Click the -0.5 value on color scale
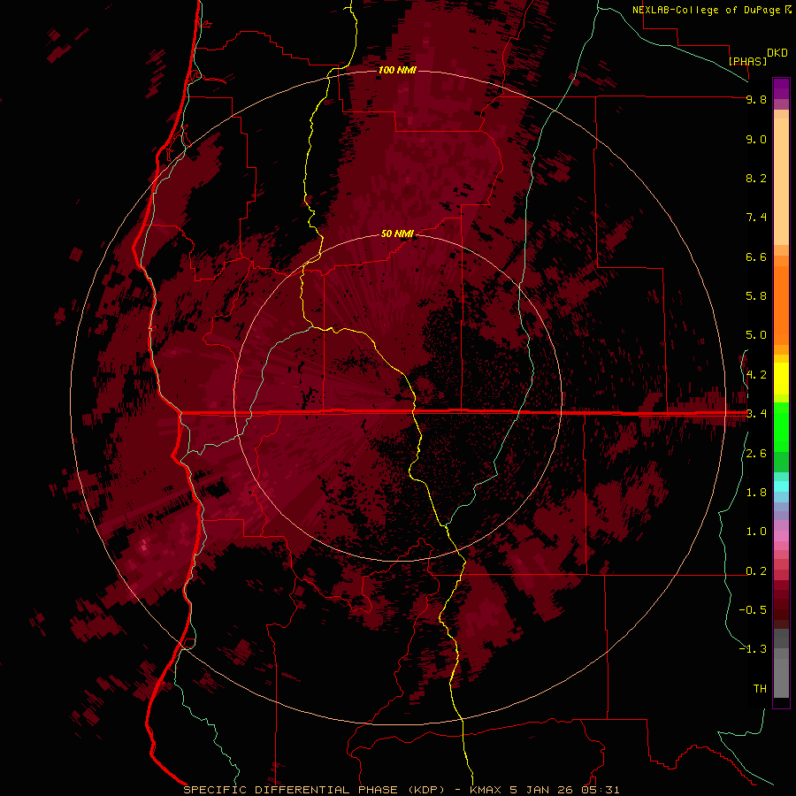796x796 pixels. (x=753, y=610)
